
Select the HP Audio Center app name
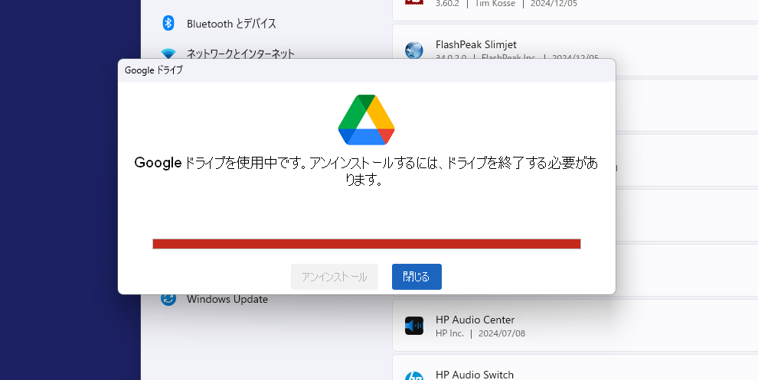coord(475,320)
